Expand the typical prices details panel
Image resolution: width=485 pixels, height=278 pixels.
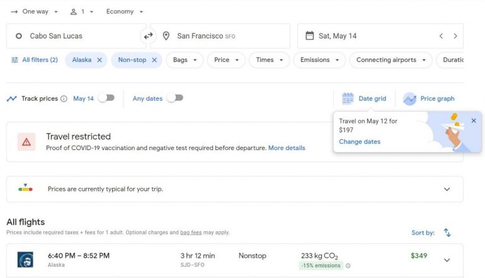(447, 189)
